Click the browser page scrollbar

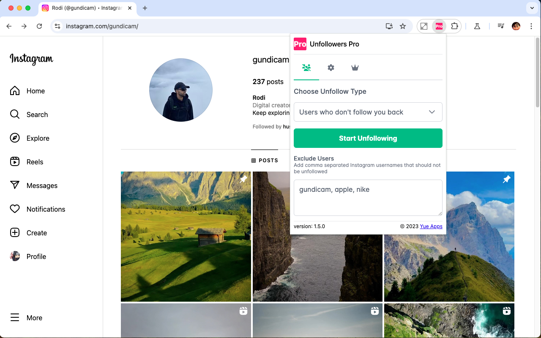click(x=538, y=73)
